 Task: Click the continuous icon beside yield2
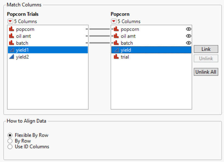pos(12,57)
